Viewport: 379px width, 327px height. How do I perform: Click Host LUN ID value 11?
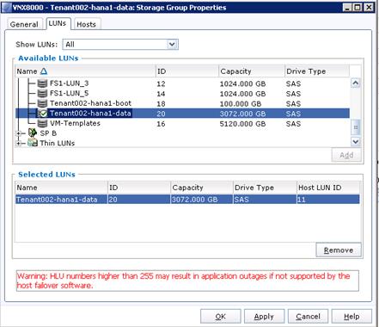tap(302, 200)
